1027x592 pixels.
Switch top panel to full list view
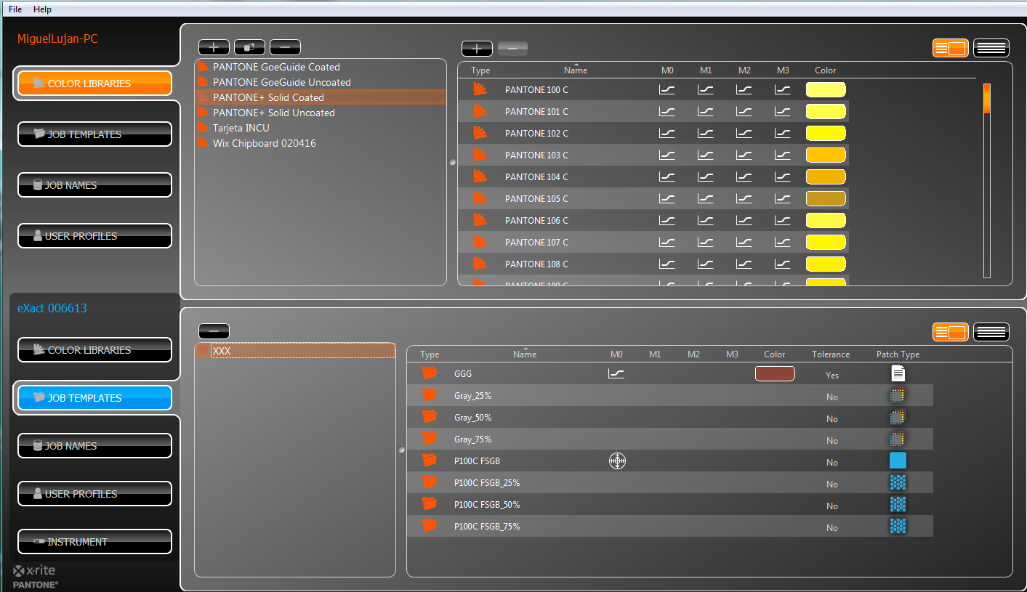click(x=991, y=48)
